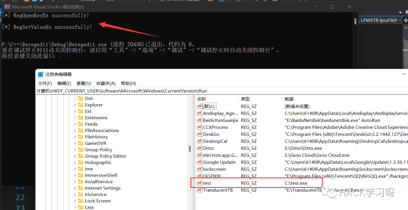Viewport: 408px width, 210px height.
Task: Open the 查看(V) menu in Registry Editor
Action: (x=83, y=83)
